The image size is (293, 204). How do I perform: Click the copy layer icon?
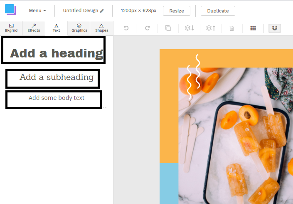168,28
